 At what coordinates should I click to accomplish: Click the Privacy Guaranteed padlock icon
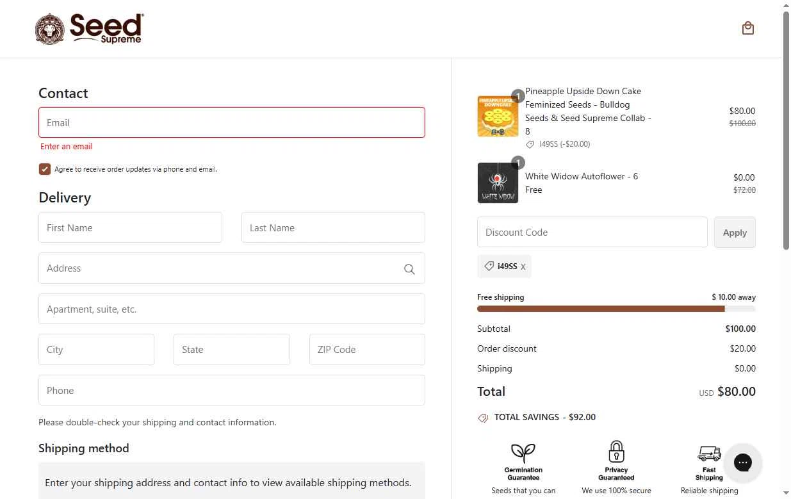[616, 452]
